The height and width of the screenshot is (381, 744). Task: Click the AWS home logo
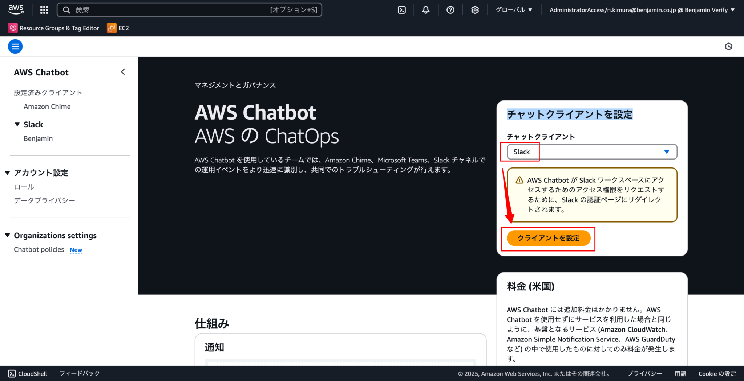point(16,9)
